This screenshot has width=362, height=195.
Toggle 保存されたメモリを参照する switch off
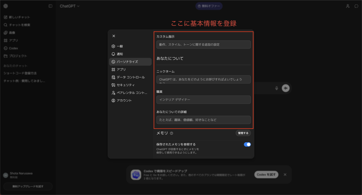click(247, 144)
